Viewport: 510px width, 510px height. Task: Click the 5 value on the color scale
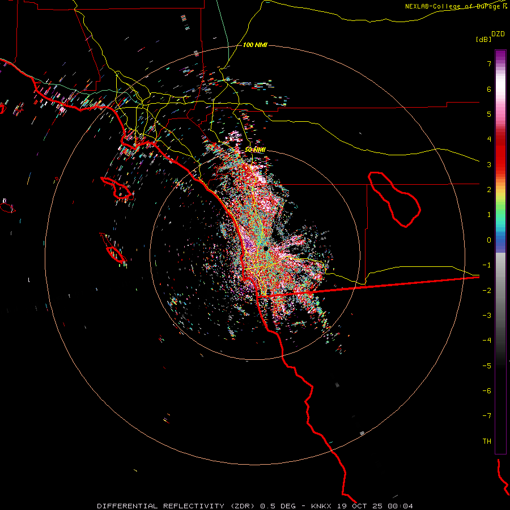pos(489,114)
